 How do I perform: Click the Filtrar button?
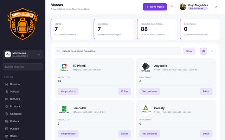click(189, 51)
